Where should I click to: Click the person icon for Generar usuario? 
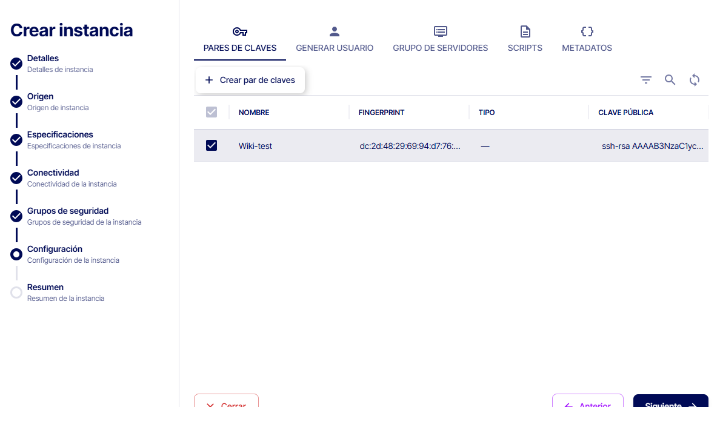coord(335,31)
